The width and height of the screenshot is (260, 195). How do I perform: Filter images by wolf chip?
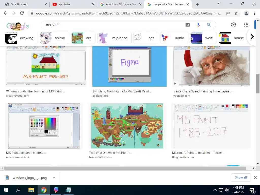[x=203, y=38]
